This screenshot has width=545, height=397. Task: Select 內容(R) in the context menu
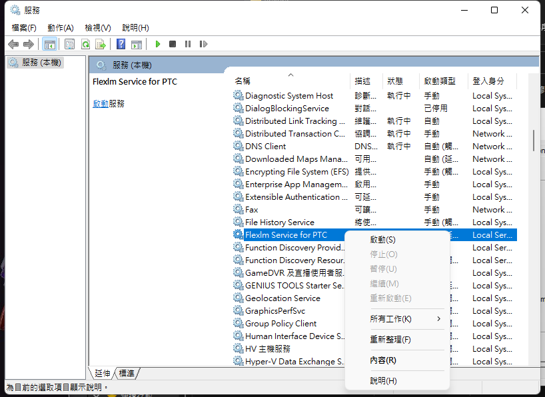pyautogui.click(x=383, y=360)
